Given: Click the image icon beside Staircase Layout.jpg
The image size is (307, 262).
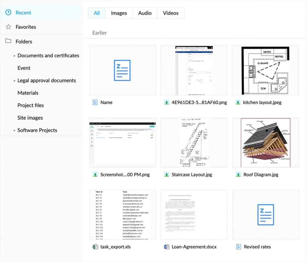Looking at the screenshot, I should point(167,174).
